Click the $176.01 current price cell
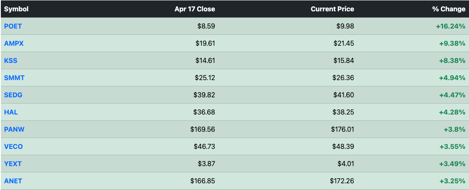Viewport: 469px width, 190px height. [x=342, y=129]
